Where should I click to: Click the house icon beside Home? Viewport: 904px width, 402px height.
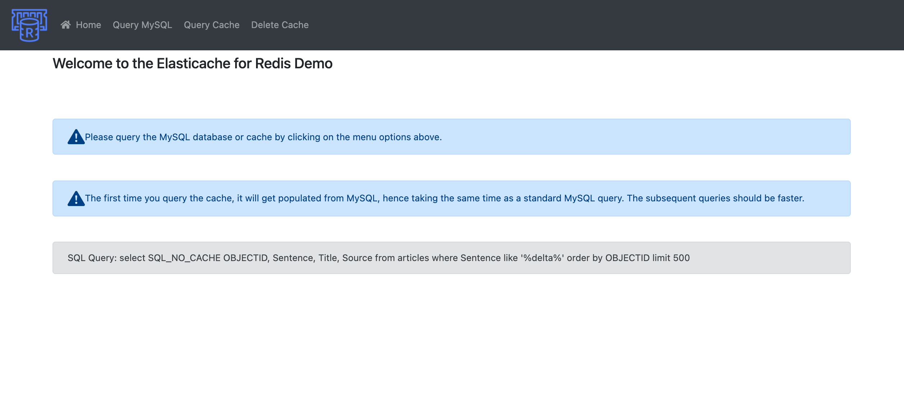click(x=65, y=24)
